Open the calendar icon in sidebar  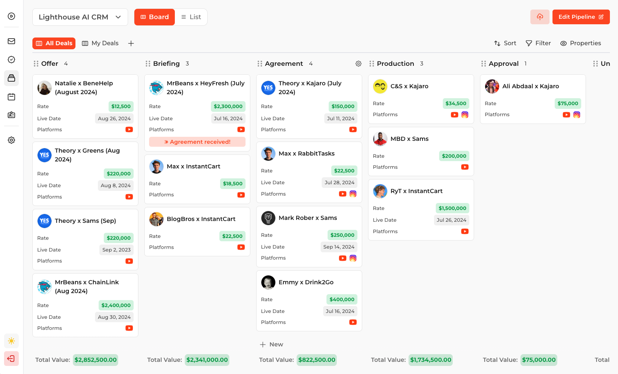(11, 97)
